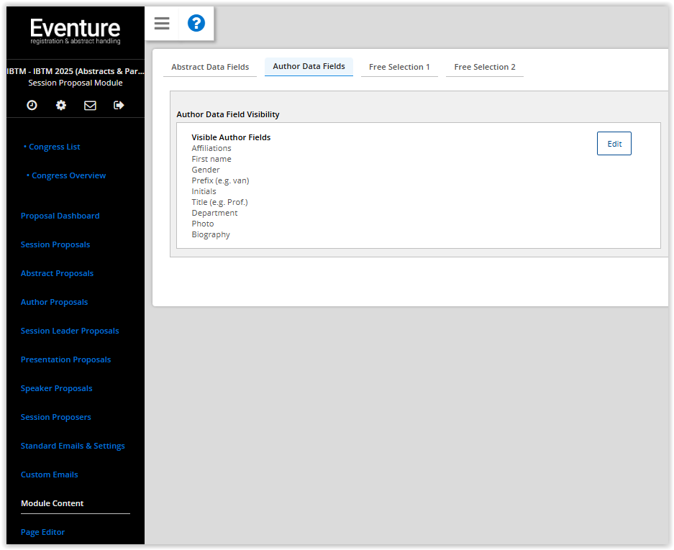
Task: Open module settings via the gear icon
Action: (x=60, y=105)
